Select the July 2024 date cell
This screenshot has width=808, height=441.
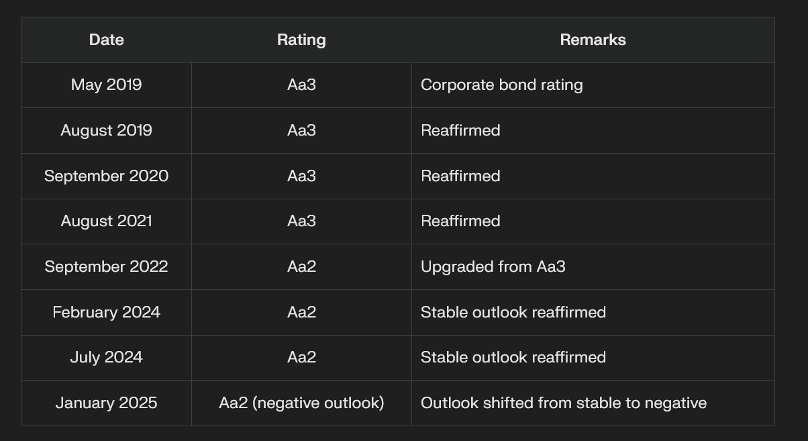106,357
